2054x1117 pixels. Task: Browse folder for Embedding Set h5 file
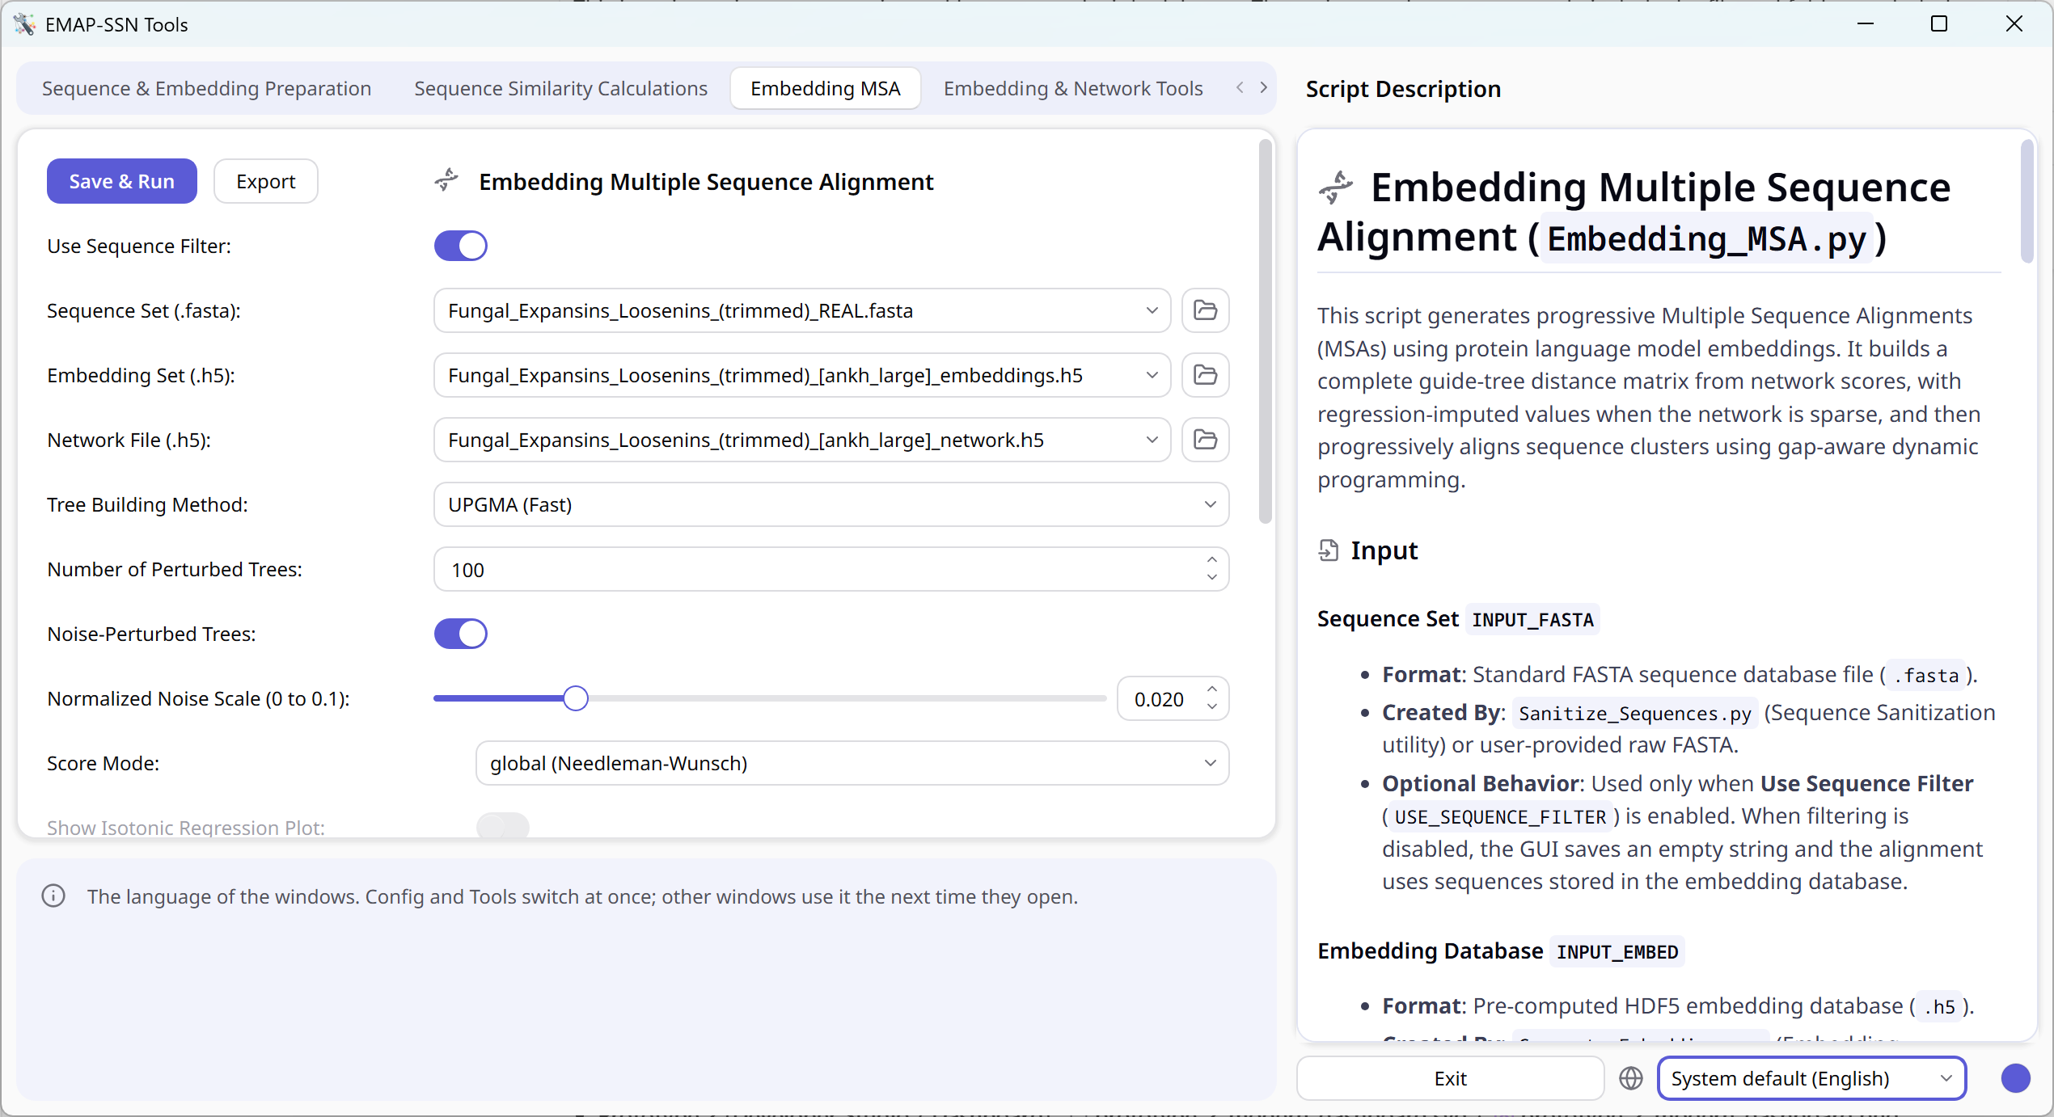point(1205,375)
